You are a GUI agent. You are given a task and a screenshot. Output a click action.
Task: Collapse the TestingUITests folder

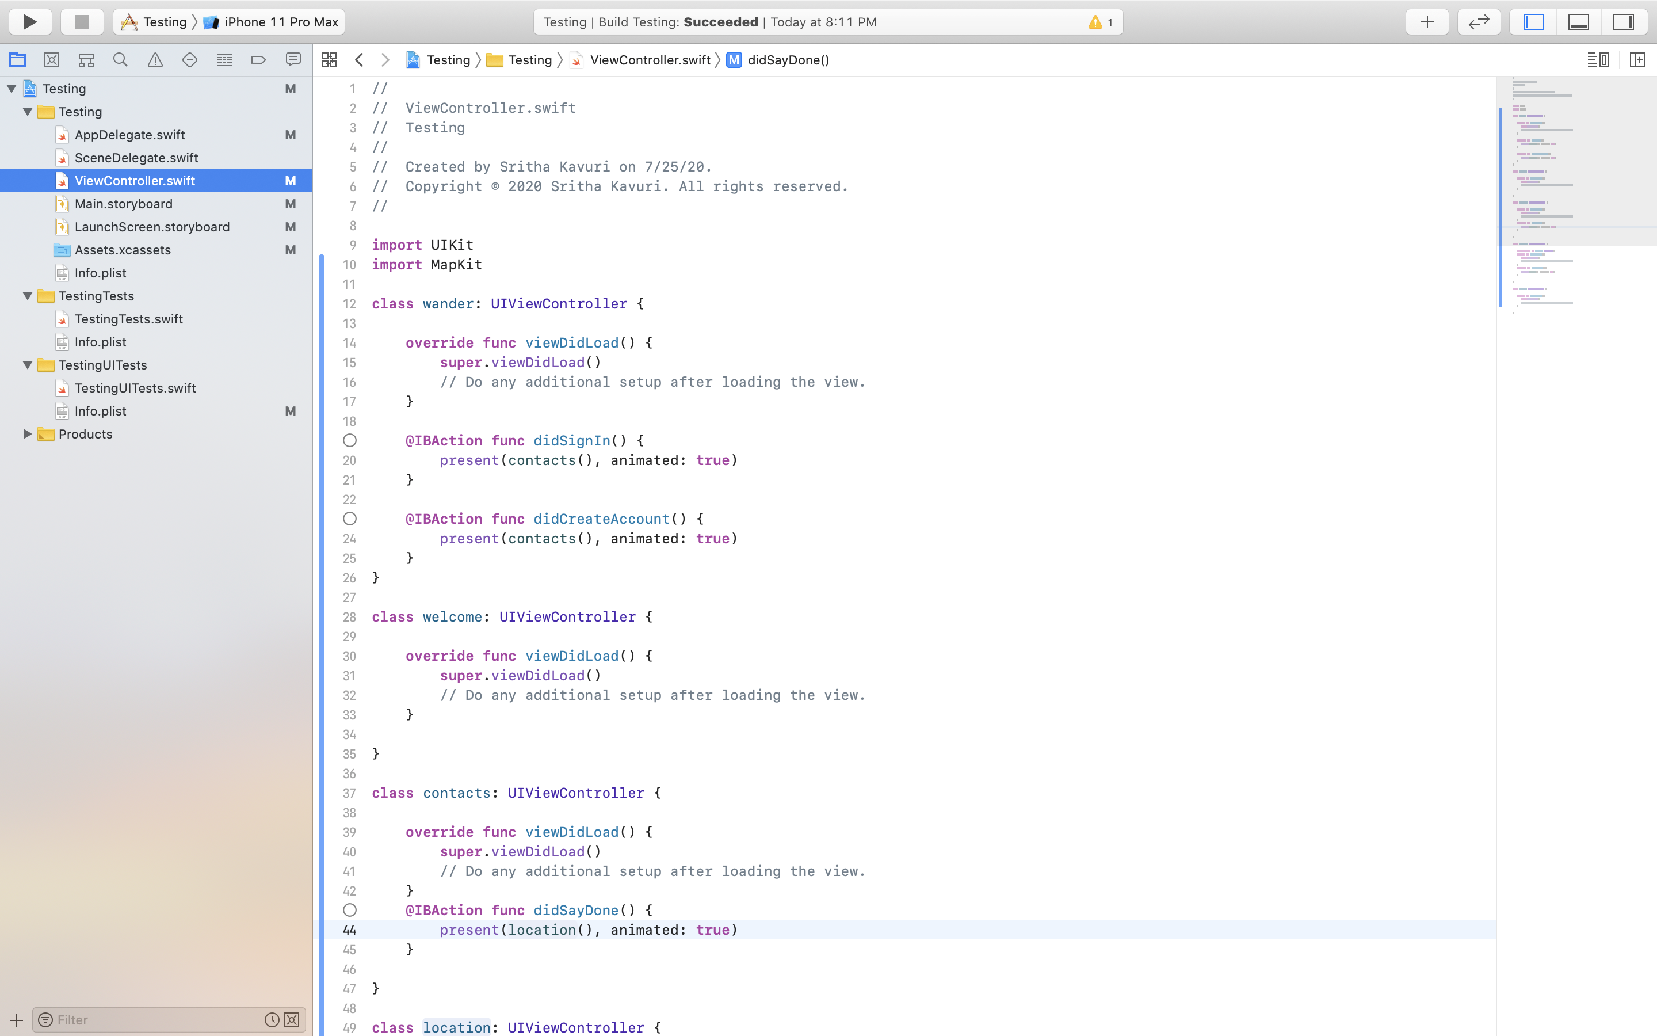pyautogui.click(x=28, y=365)
